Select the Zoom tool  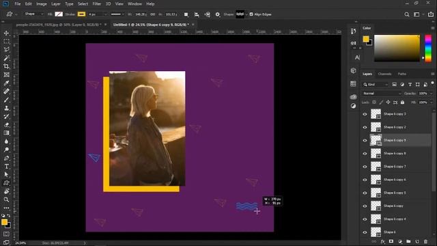point(6,200)
